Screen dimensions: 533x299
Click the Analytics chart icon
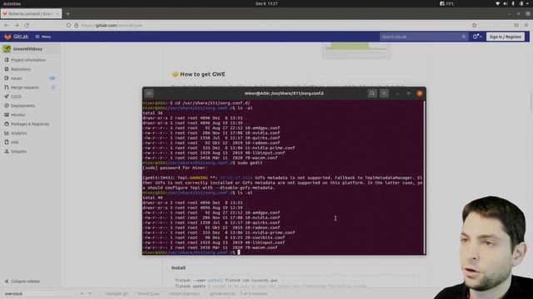(7, 133)
